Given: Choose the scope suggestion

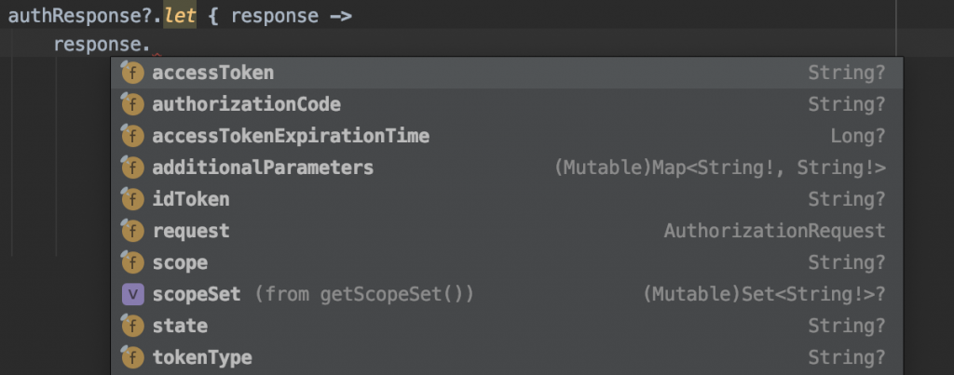Looking at the screenshot, I should 180,262.
